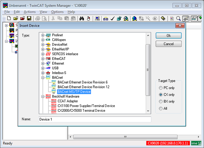Click the Save (floppy disk) toolbar icon
Image resolution: width=204 pixels, height=148 pixels.
click(29, 18)
